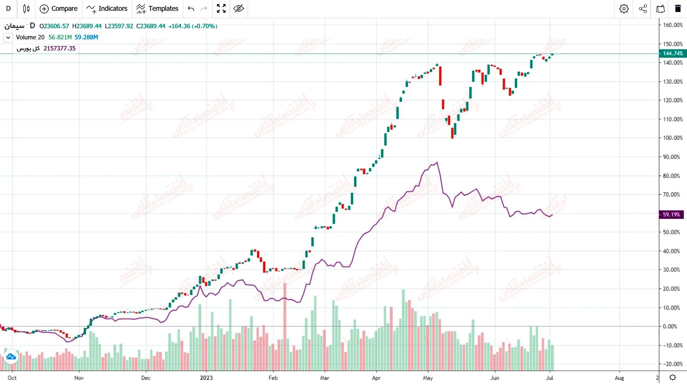Open the candlestick chart style selector

[x=26, y=9]
